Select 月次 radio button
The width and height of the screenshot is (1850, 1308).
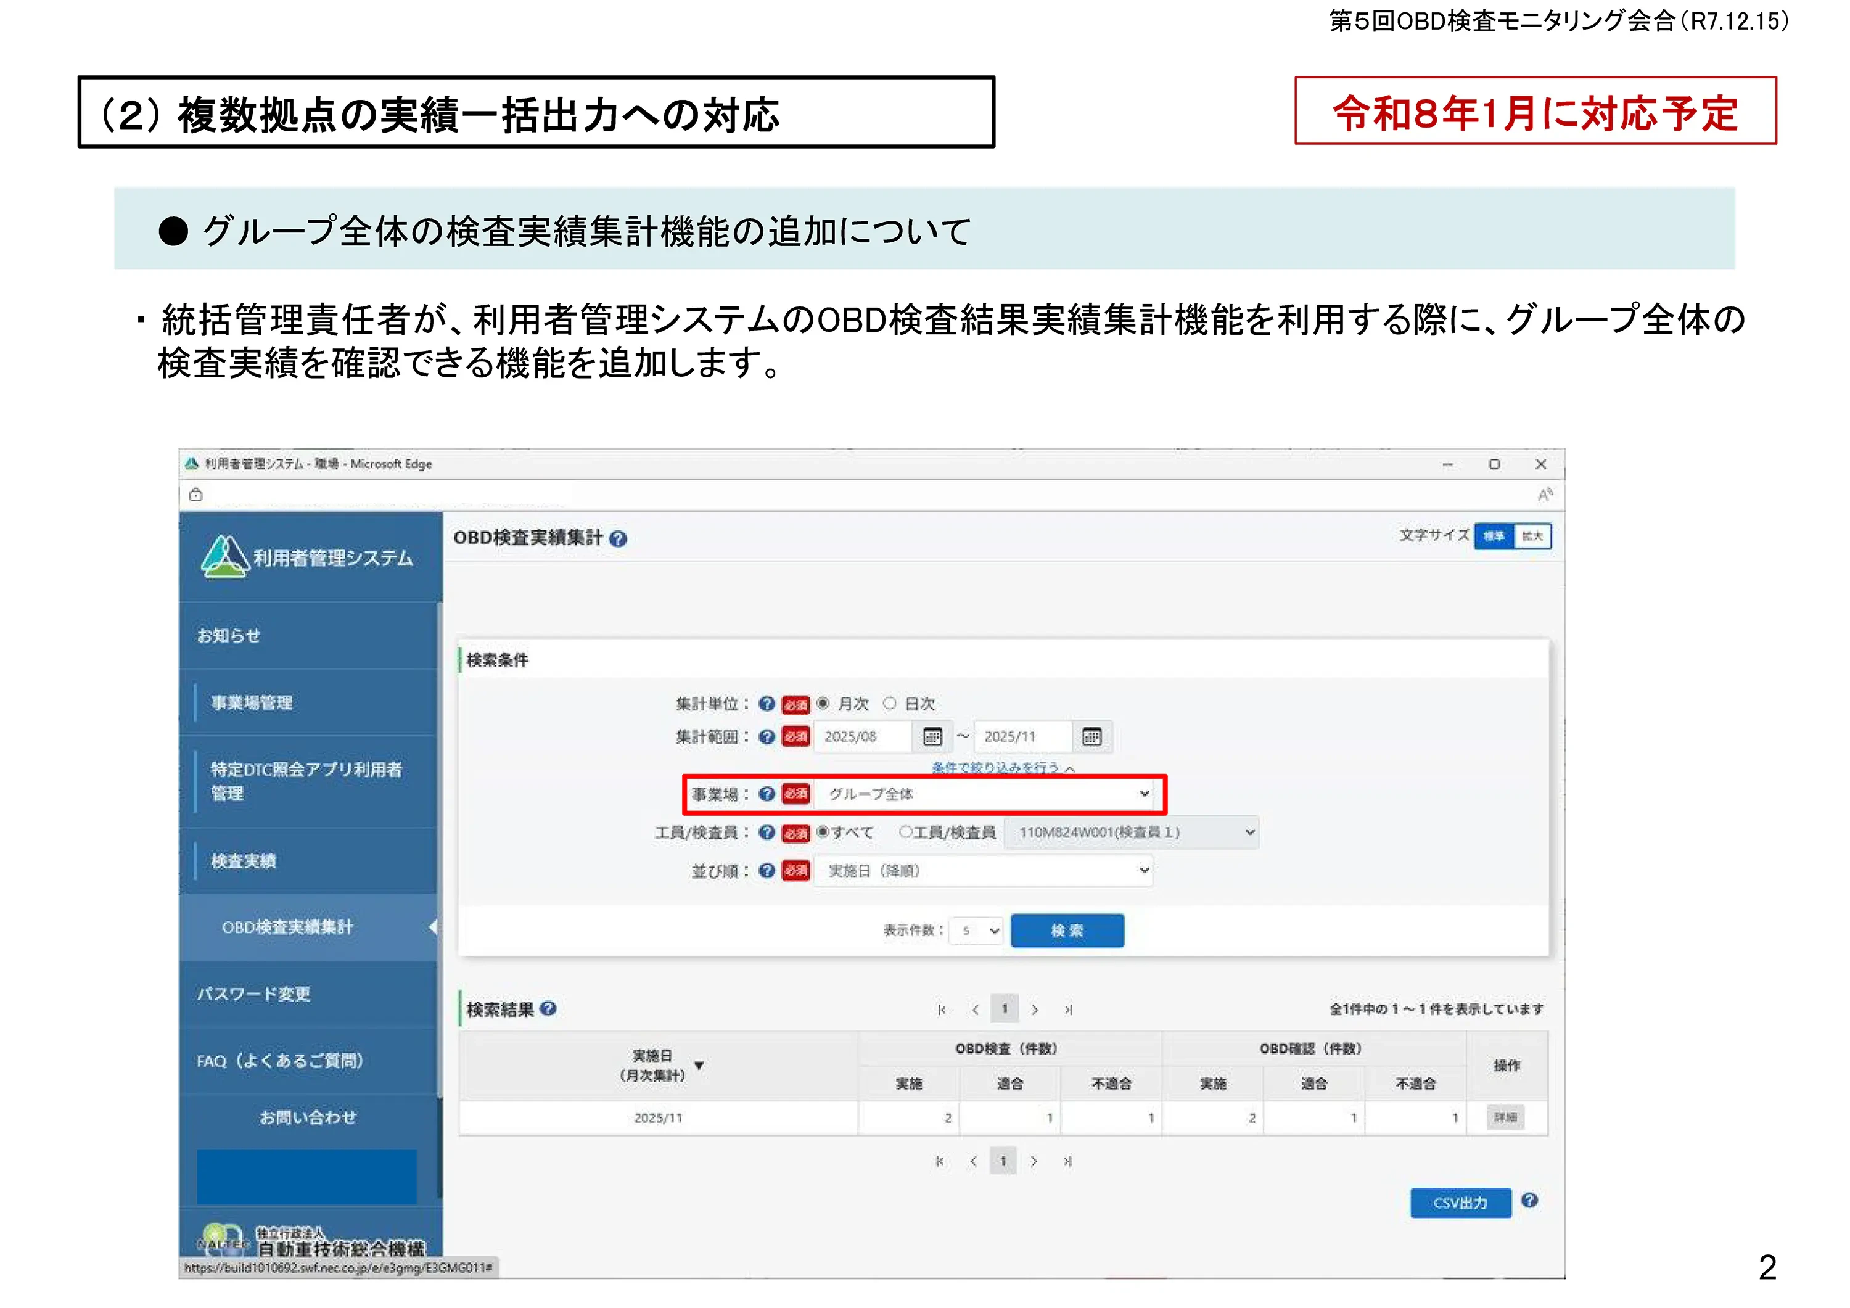tap(823, 704)
